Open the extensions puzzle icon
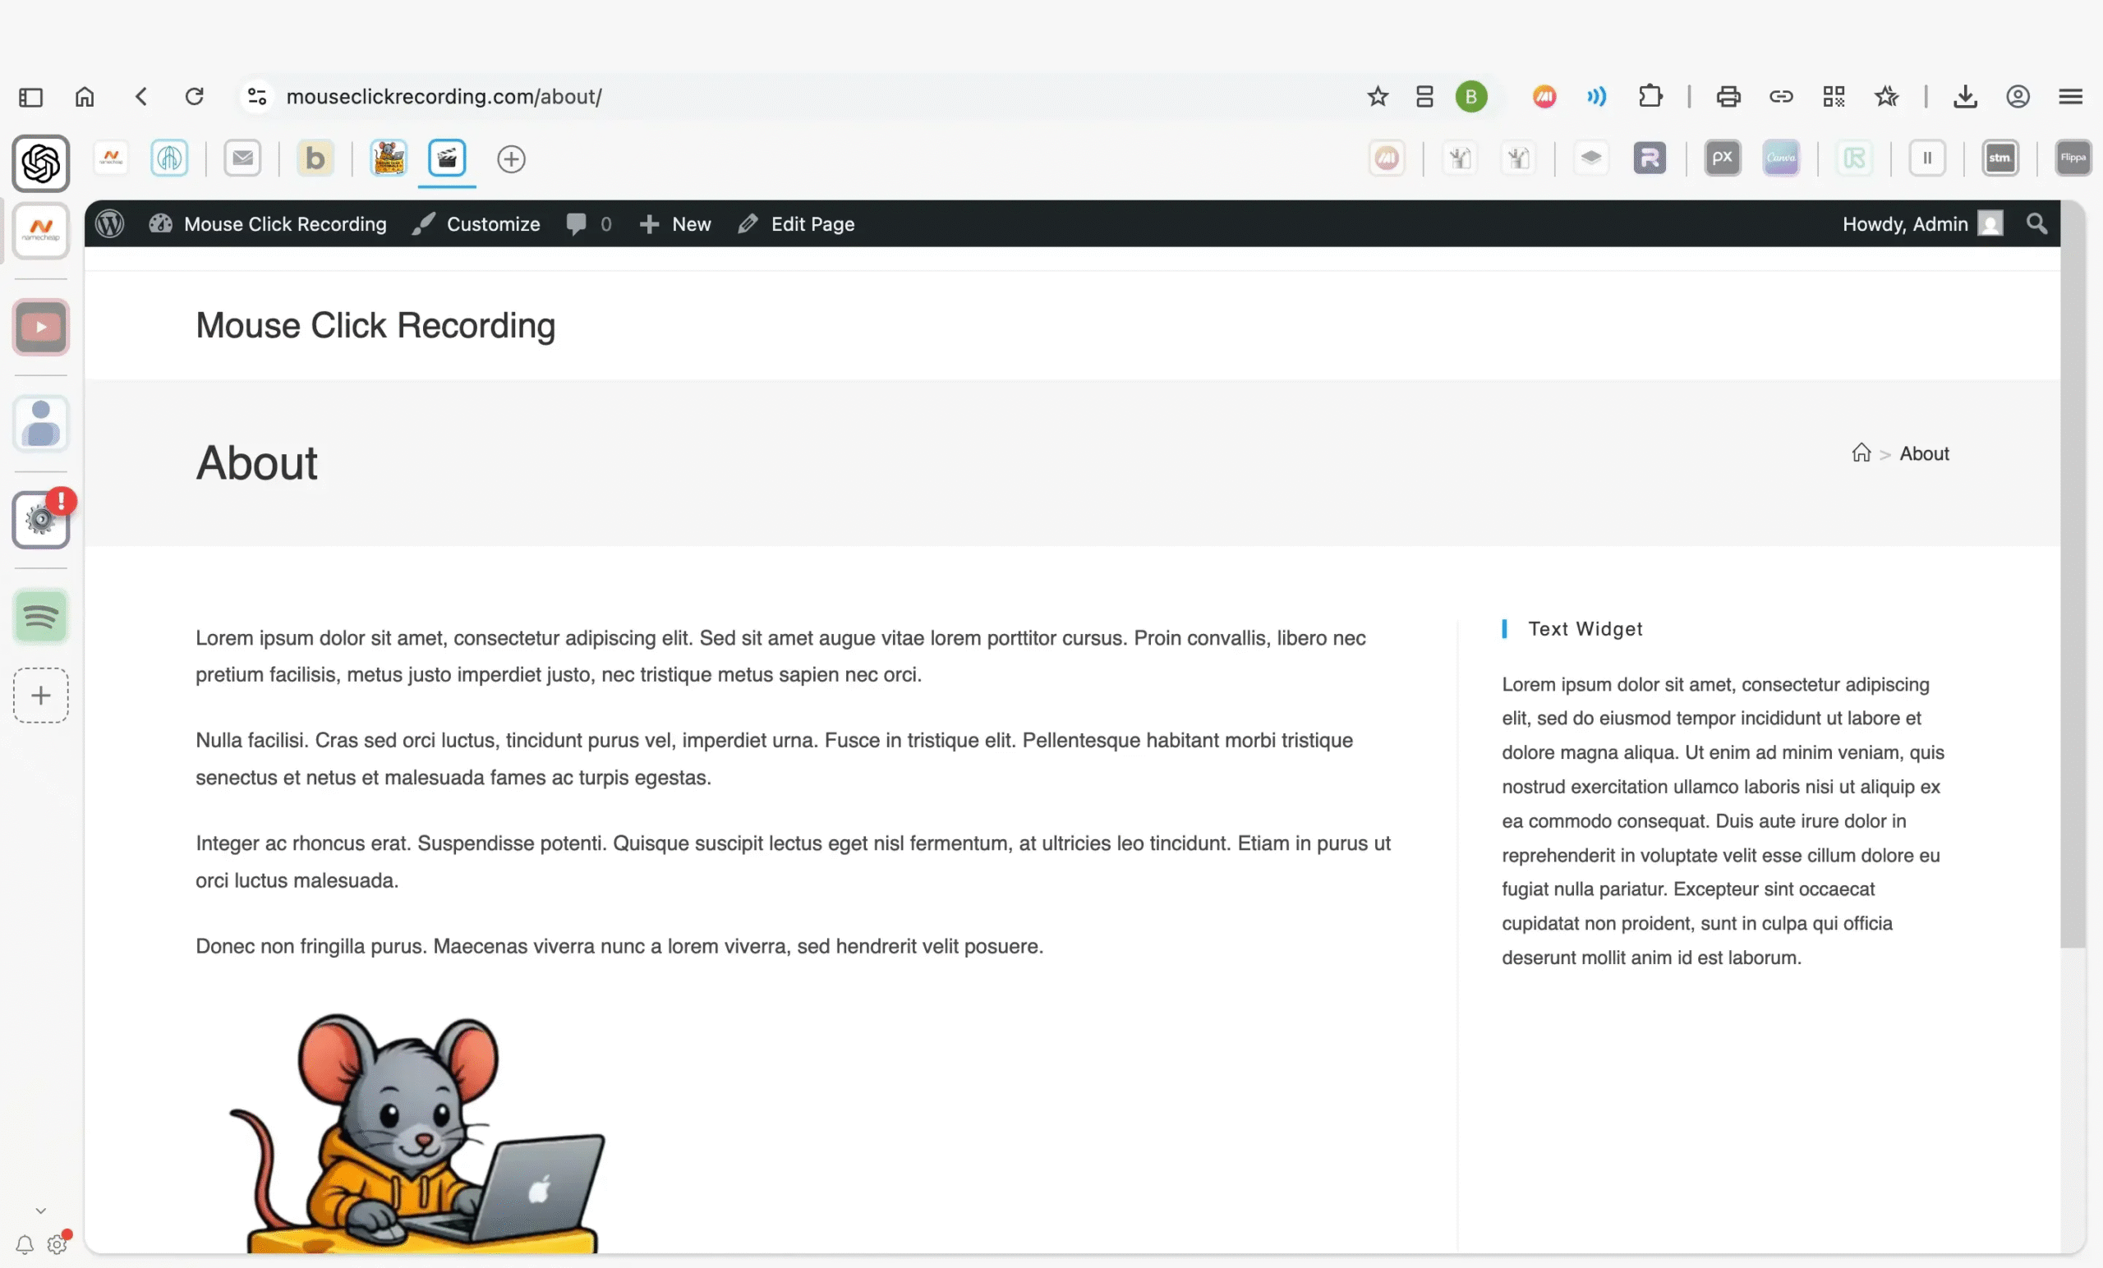This screenshot has height=1268, width=2103. 1650,96
